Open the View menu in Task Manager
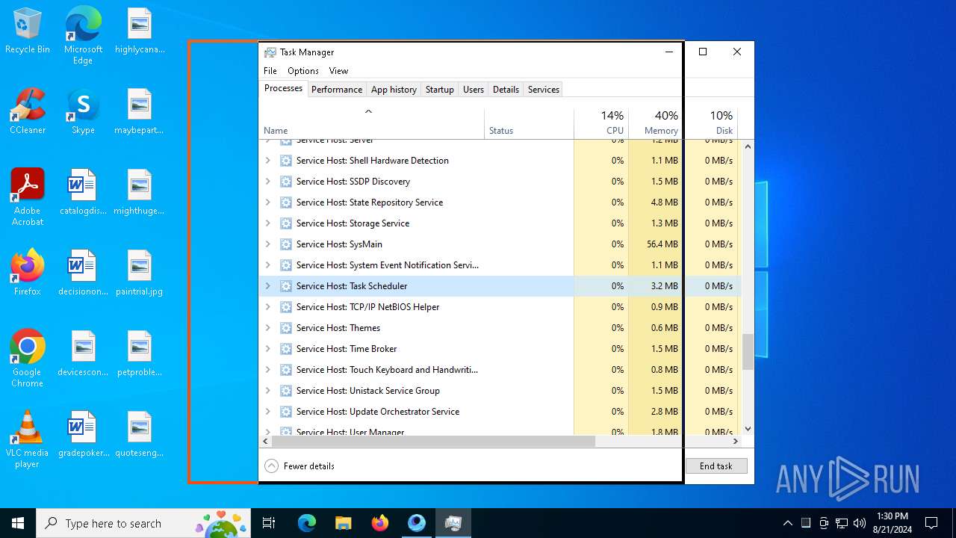Screen dimensions: 956x538 coord(338,71)
